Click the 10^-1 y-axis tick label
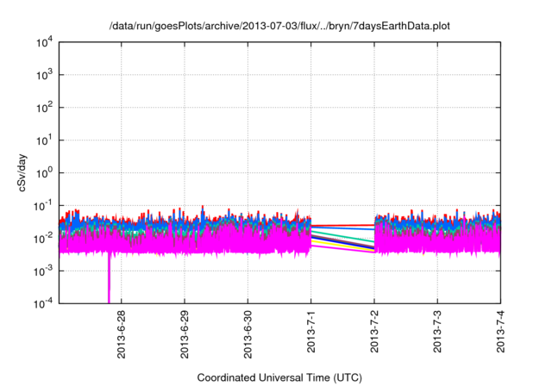This screenshot has height=386, width=552. pyautogui.click(x=43, y=205)
